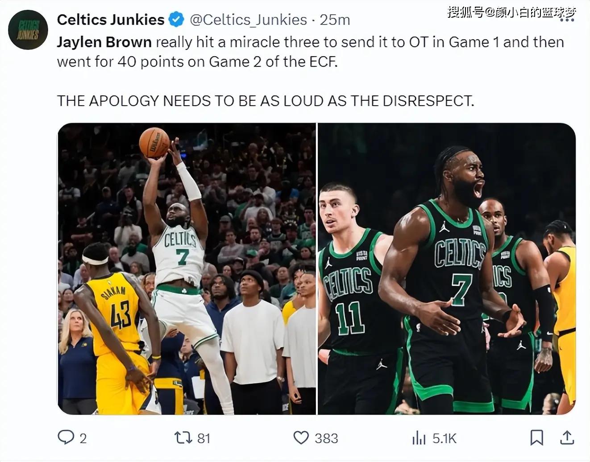Open left photo of jump shot
This screenshot has height=462, width=590.
coord(187,269)
